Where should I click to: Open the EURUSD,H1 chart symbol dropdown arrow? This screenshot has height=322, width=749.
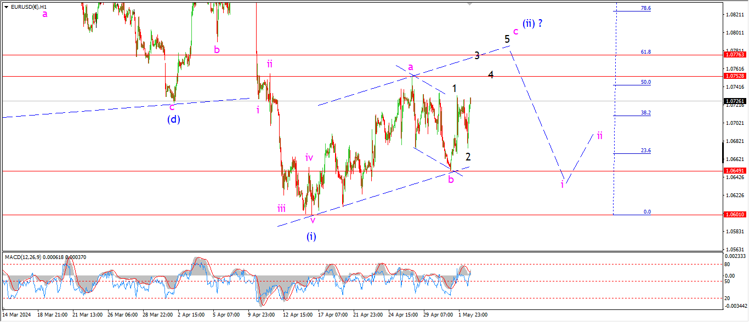tap(6, 7)
